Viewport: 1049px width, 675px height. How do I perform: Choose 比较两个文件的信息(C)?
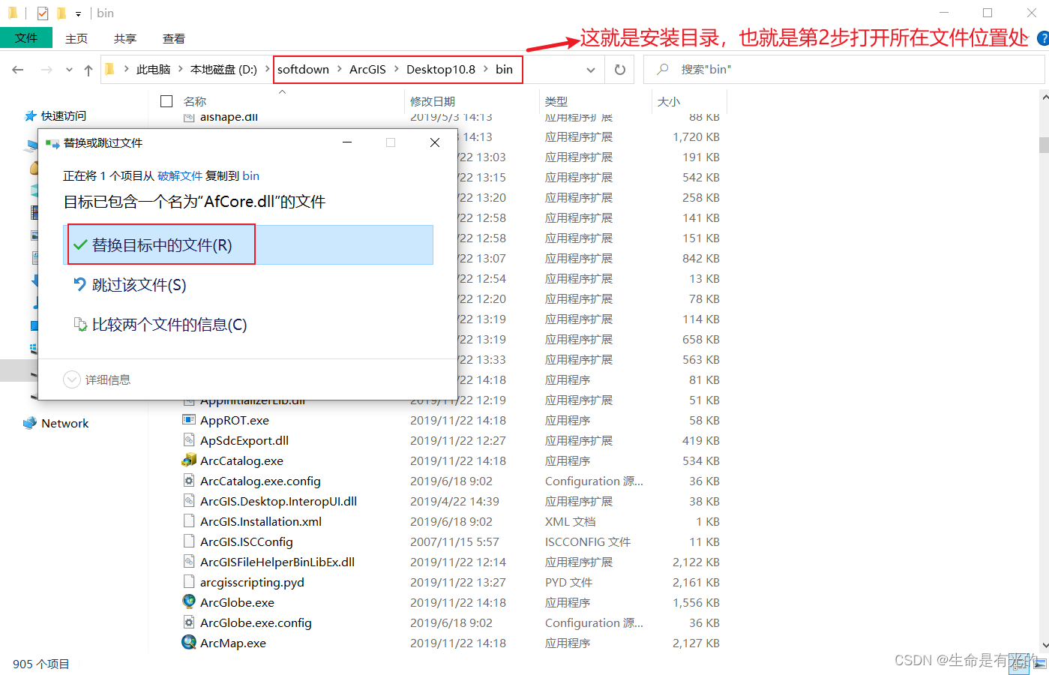click(248, 325)
